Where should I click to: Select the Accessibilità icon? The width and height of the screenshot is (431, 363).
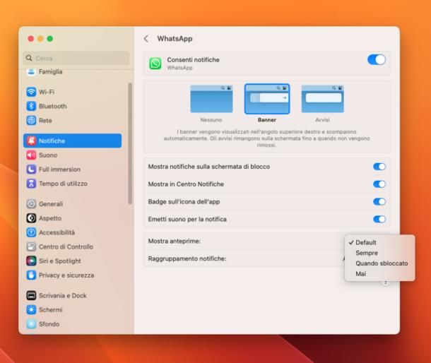(x=31, y=232)
